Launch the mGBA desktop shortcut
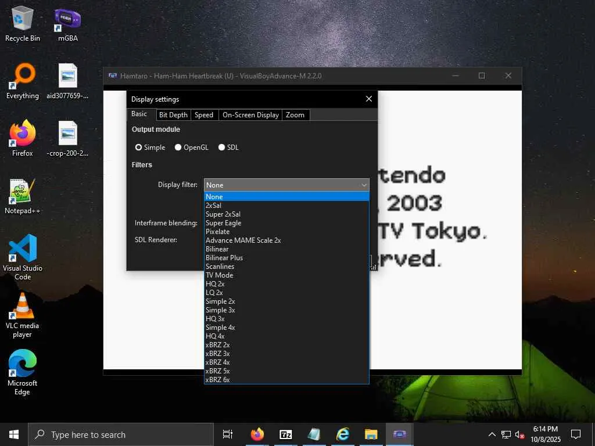Image resolution: width=595 pixels, height=446 pixels. (x=67, y=24)
